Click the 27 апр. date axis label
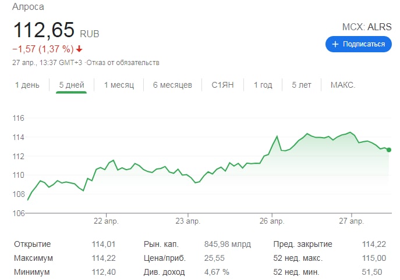Viewport: 400px width, 280px height. [351, 221]
